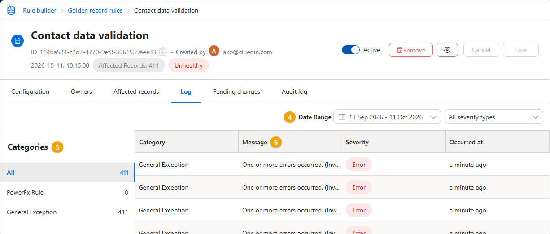Click the Cancel button
Screen dimensions: 550x234
tap(481, 50)
